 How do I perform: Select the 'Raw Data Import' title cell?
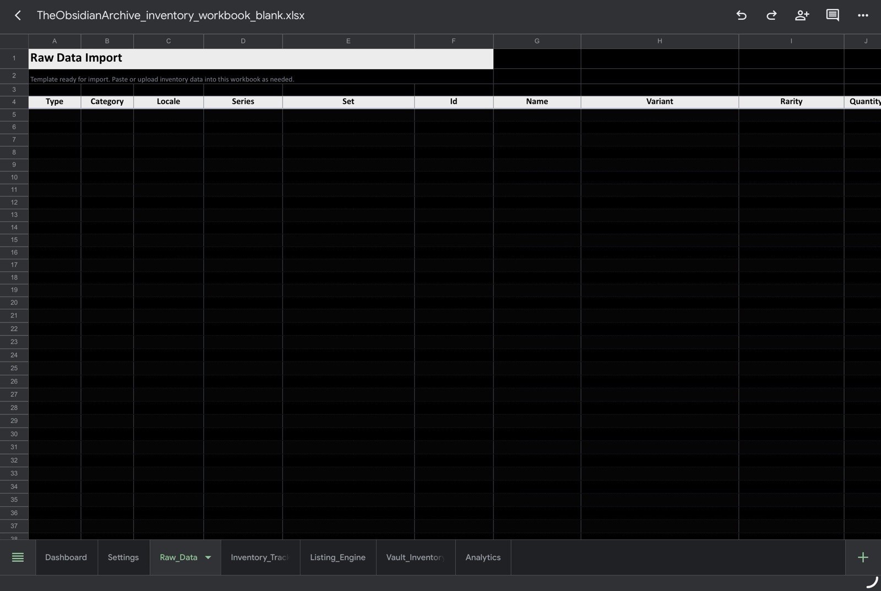pos(261,58)
